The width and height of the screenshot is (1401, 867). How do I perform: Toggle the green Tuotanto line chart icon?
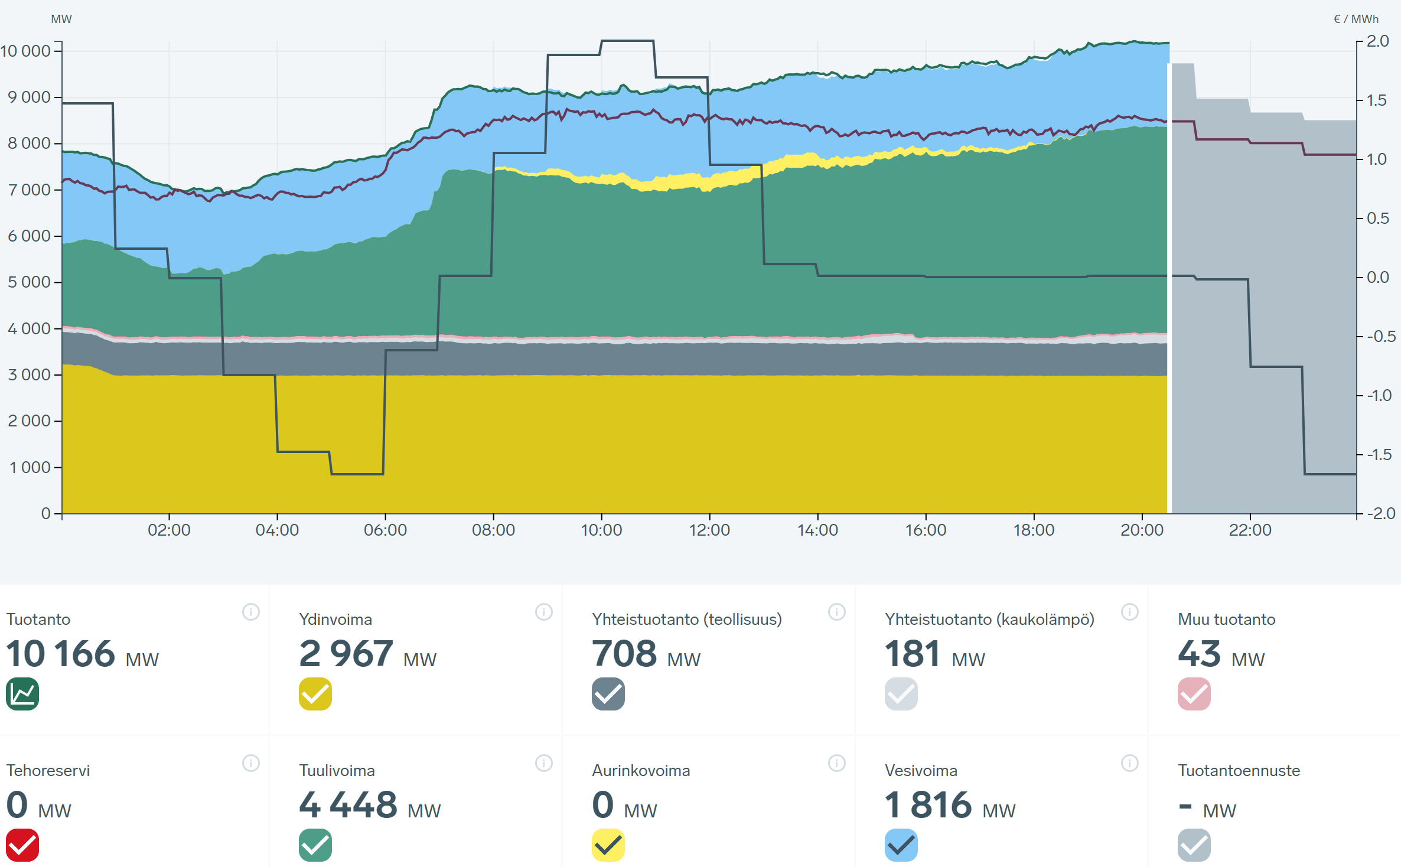22,694
